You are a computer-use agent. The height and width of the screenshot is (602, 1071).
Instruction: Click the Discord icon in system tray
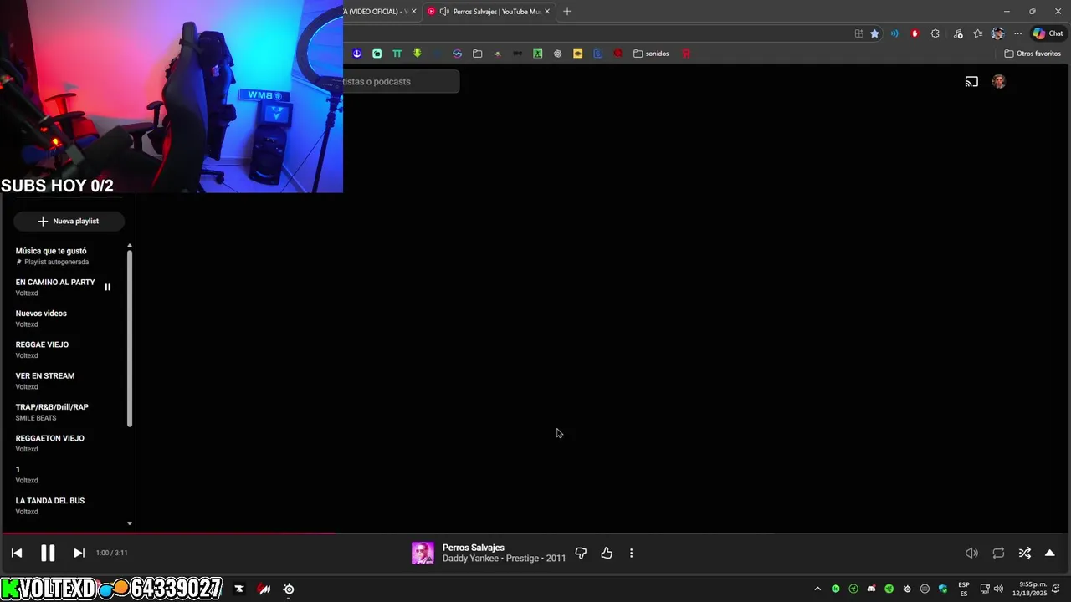[871, 589]
